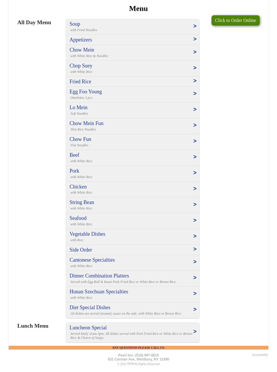The width and height of the screenshot is (277, 372).
Task: Open the Vegetable Dishes category
Action: click(x=87, y=234)
